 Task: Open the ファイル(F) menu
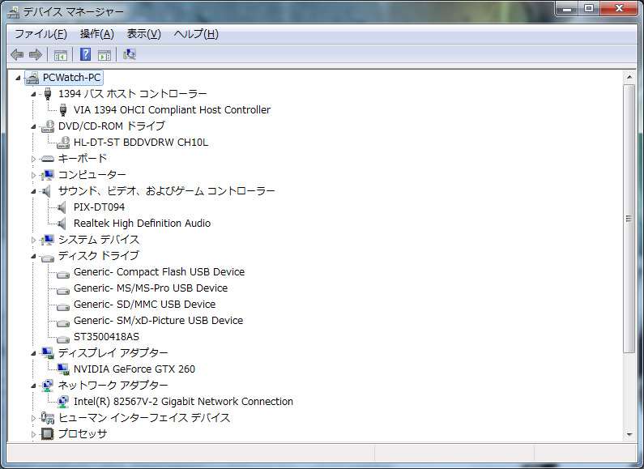click(41, 34)
